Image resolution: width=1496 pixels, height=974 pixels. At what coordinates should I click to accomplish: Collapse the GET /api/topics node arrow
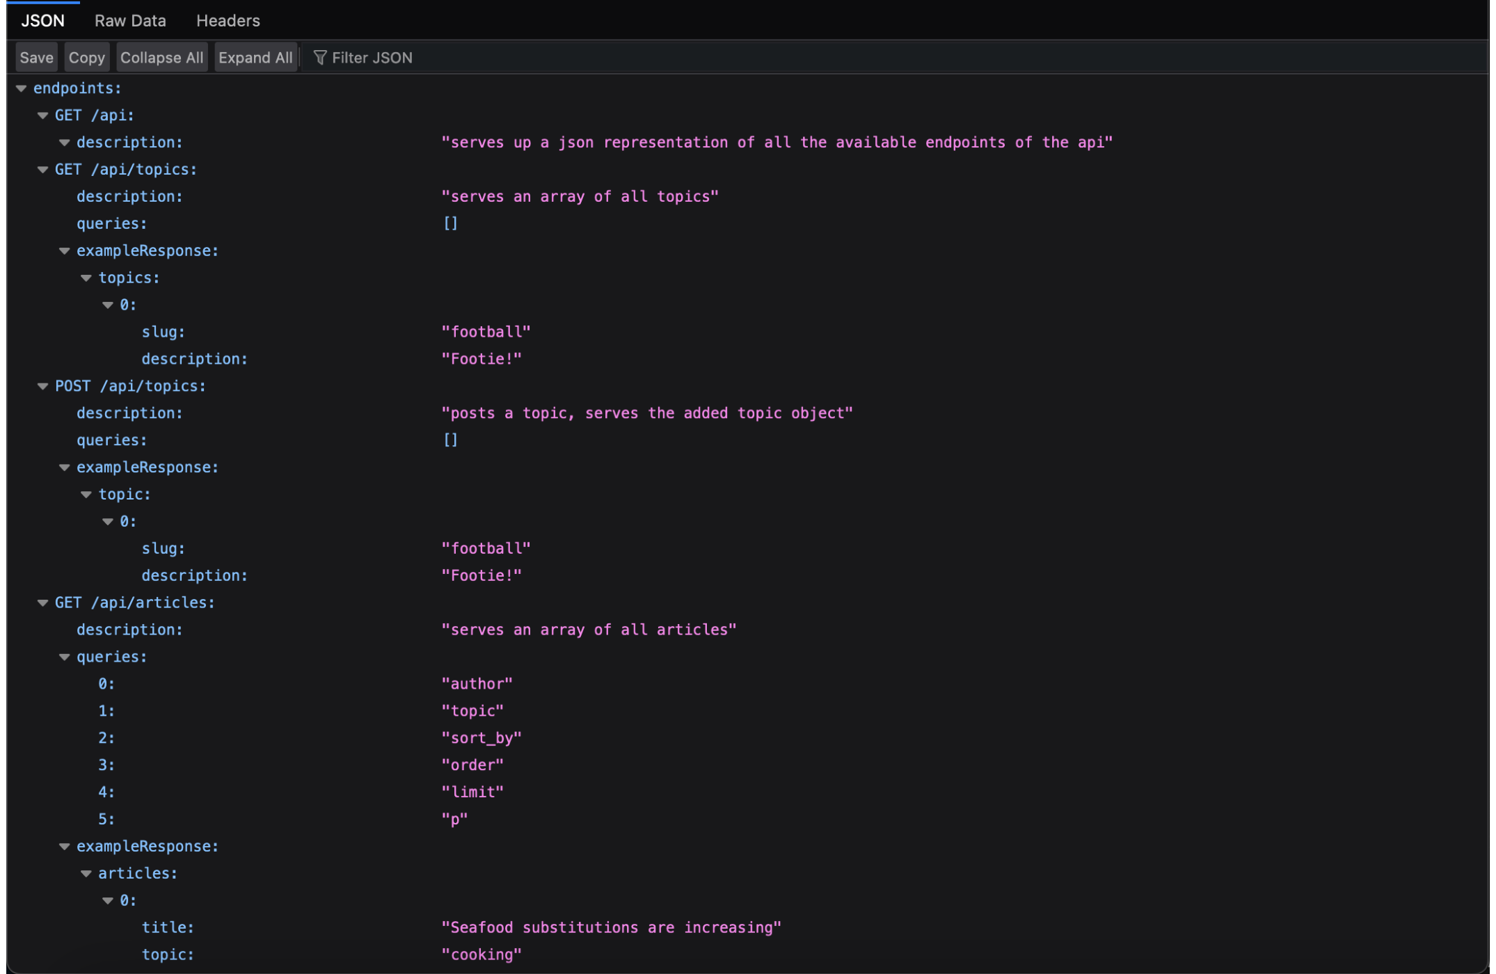[43, 170]
